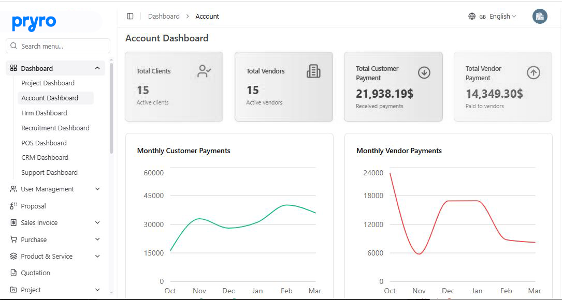Screen dimensions: 562x300
Task: Click the Vendor Payment up-arrow icon
Action: pos(534,73)
